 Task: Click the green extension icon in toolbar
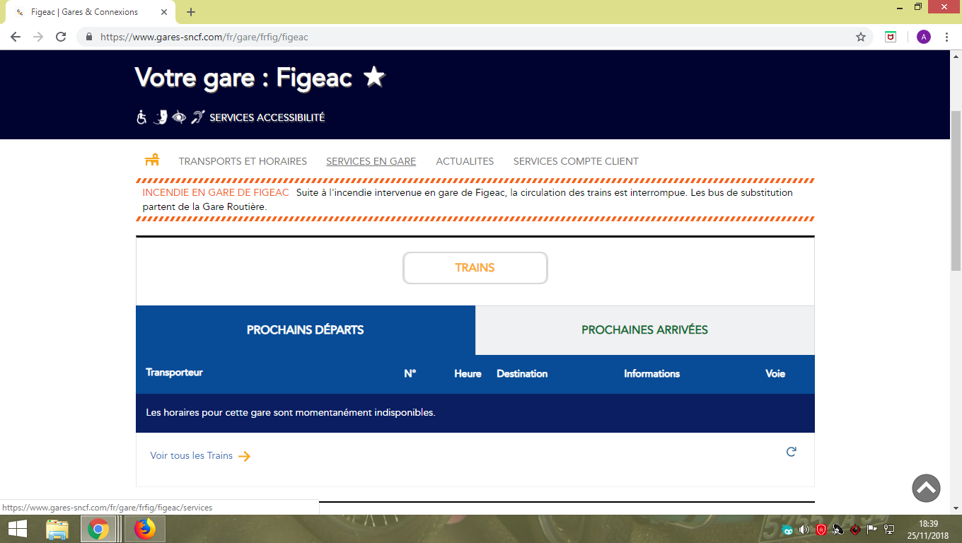891,37
